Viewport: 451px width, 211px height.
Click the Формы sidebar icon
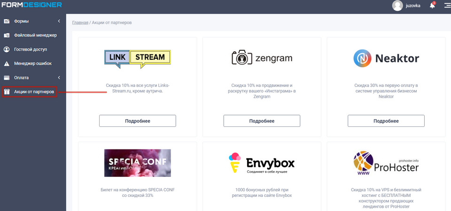tap(7, 21)
